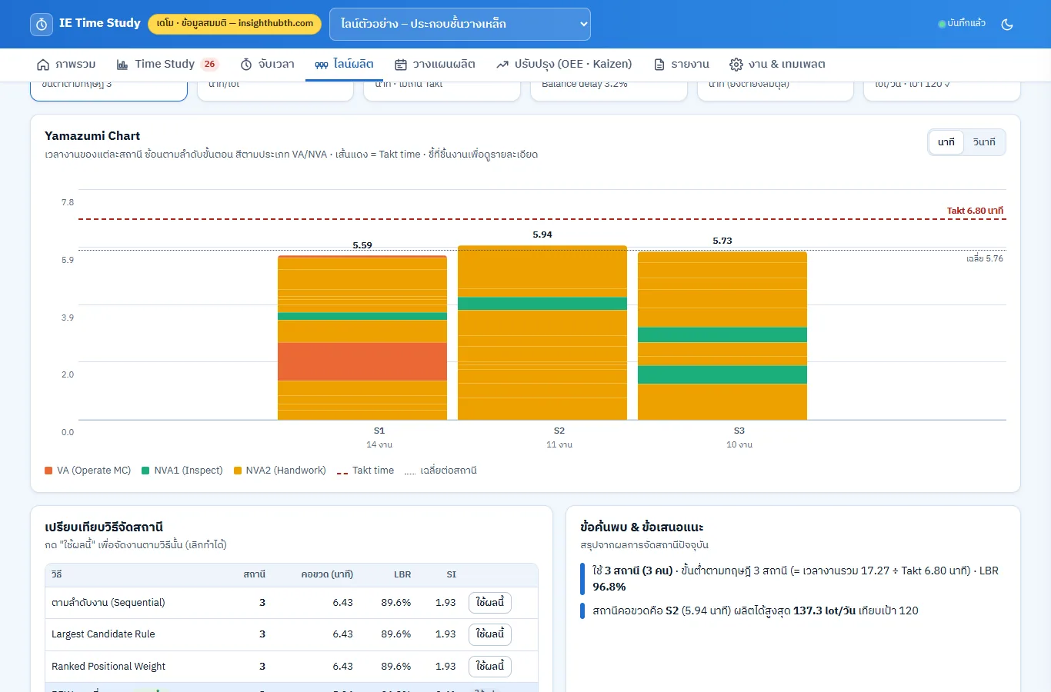Click the document icon for รายงาน
This screenshot has height=692, width=1051.
[x=659, y=65]
